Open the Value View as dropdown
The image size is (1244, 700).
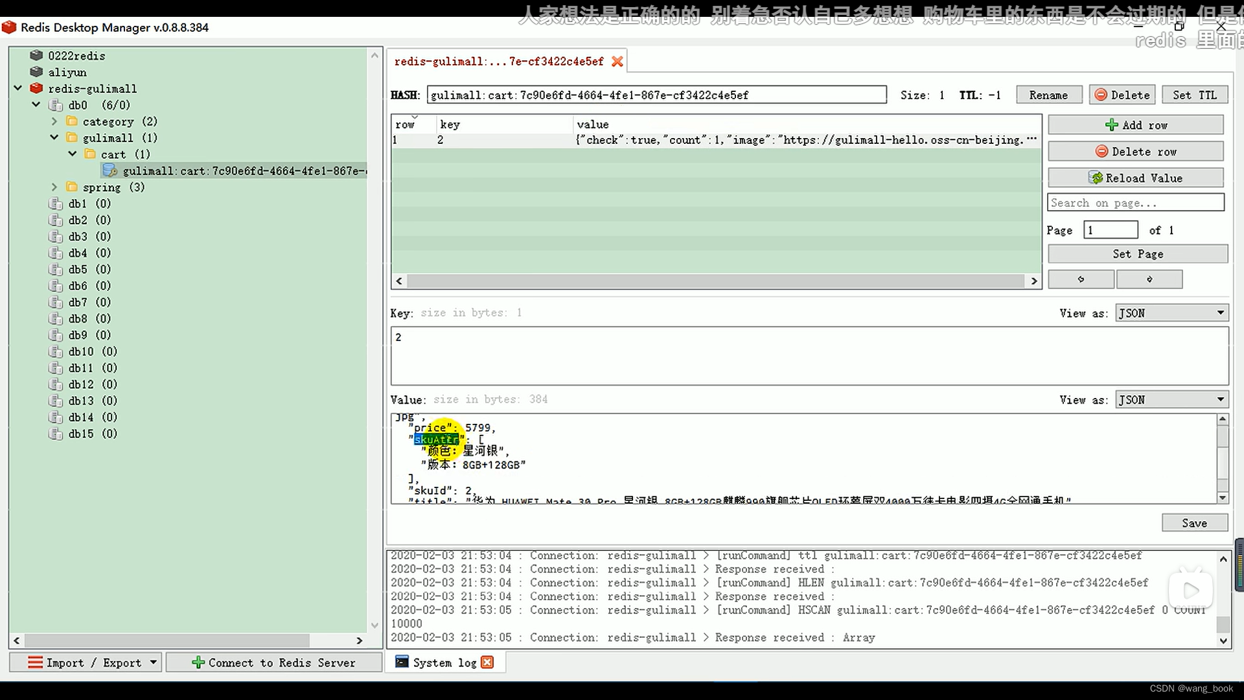click(1171, 400)
